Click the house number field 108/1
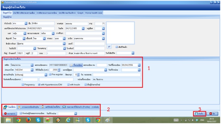221x124 pixels. [x=21, y=53]
